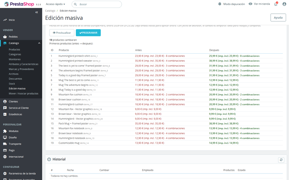Open Transporte truck icon in sidebar
Viewport: 289px width, 180px height.
pos(5,144)
